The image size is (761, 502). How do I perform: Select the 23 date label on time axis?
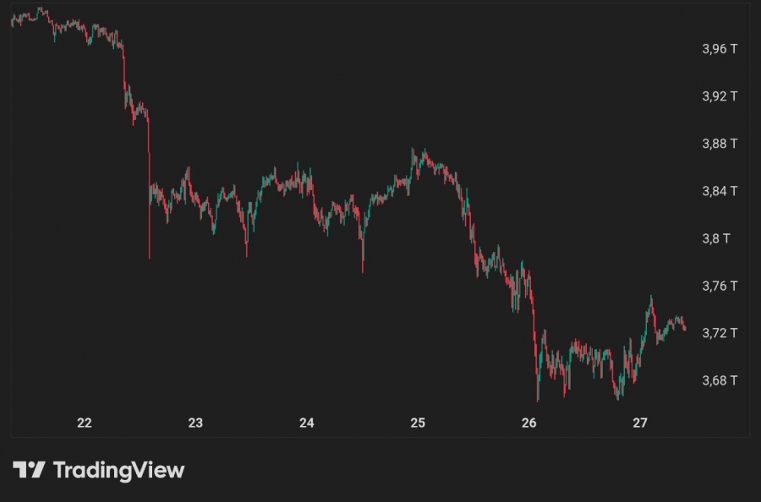pos(195,423)
